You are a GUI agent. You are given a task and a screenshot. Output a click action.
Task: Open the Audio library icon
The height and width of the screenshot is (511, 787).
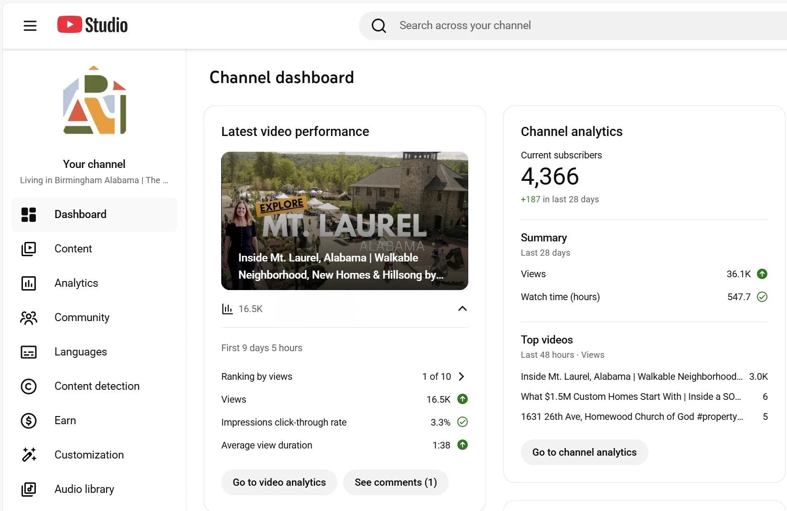(29, 489)
